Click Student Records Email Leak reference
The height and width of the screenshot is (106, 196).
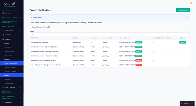coord(40,42)
